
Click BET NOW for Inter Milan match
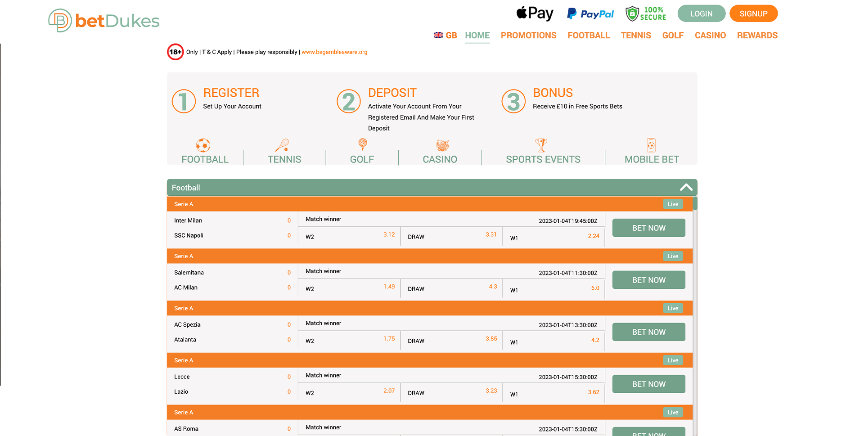[648, 228]
